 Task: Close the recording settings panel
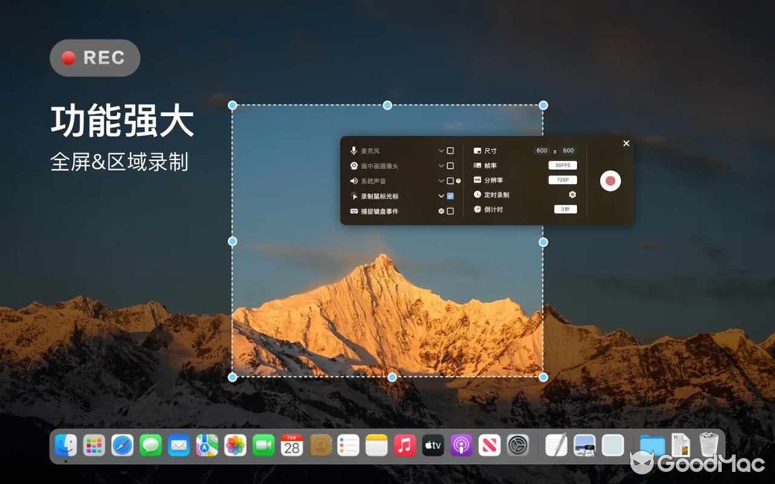tap(626, 143)
